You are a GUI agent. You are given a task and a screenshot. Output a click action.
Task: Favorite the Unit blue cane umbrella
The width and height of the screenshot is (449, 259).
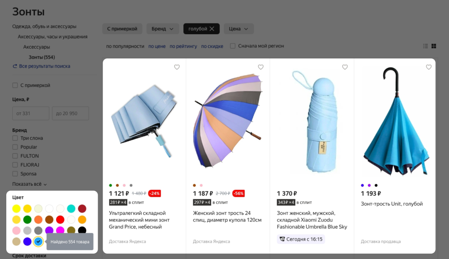point(429,67)
